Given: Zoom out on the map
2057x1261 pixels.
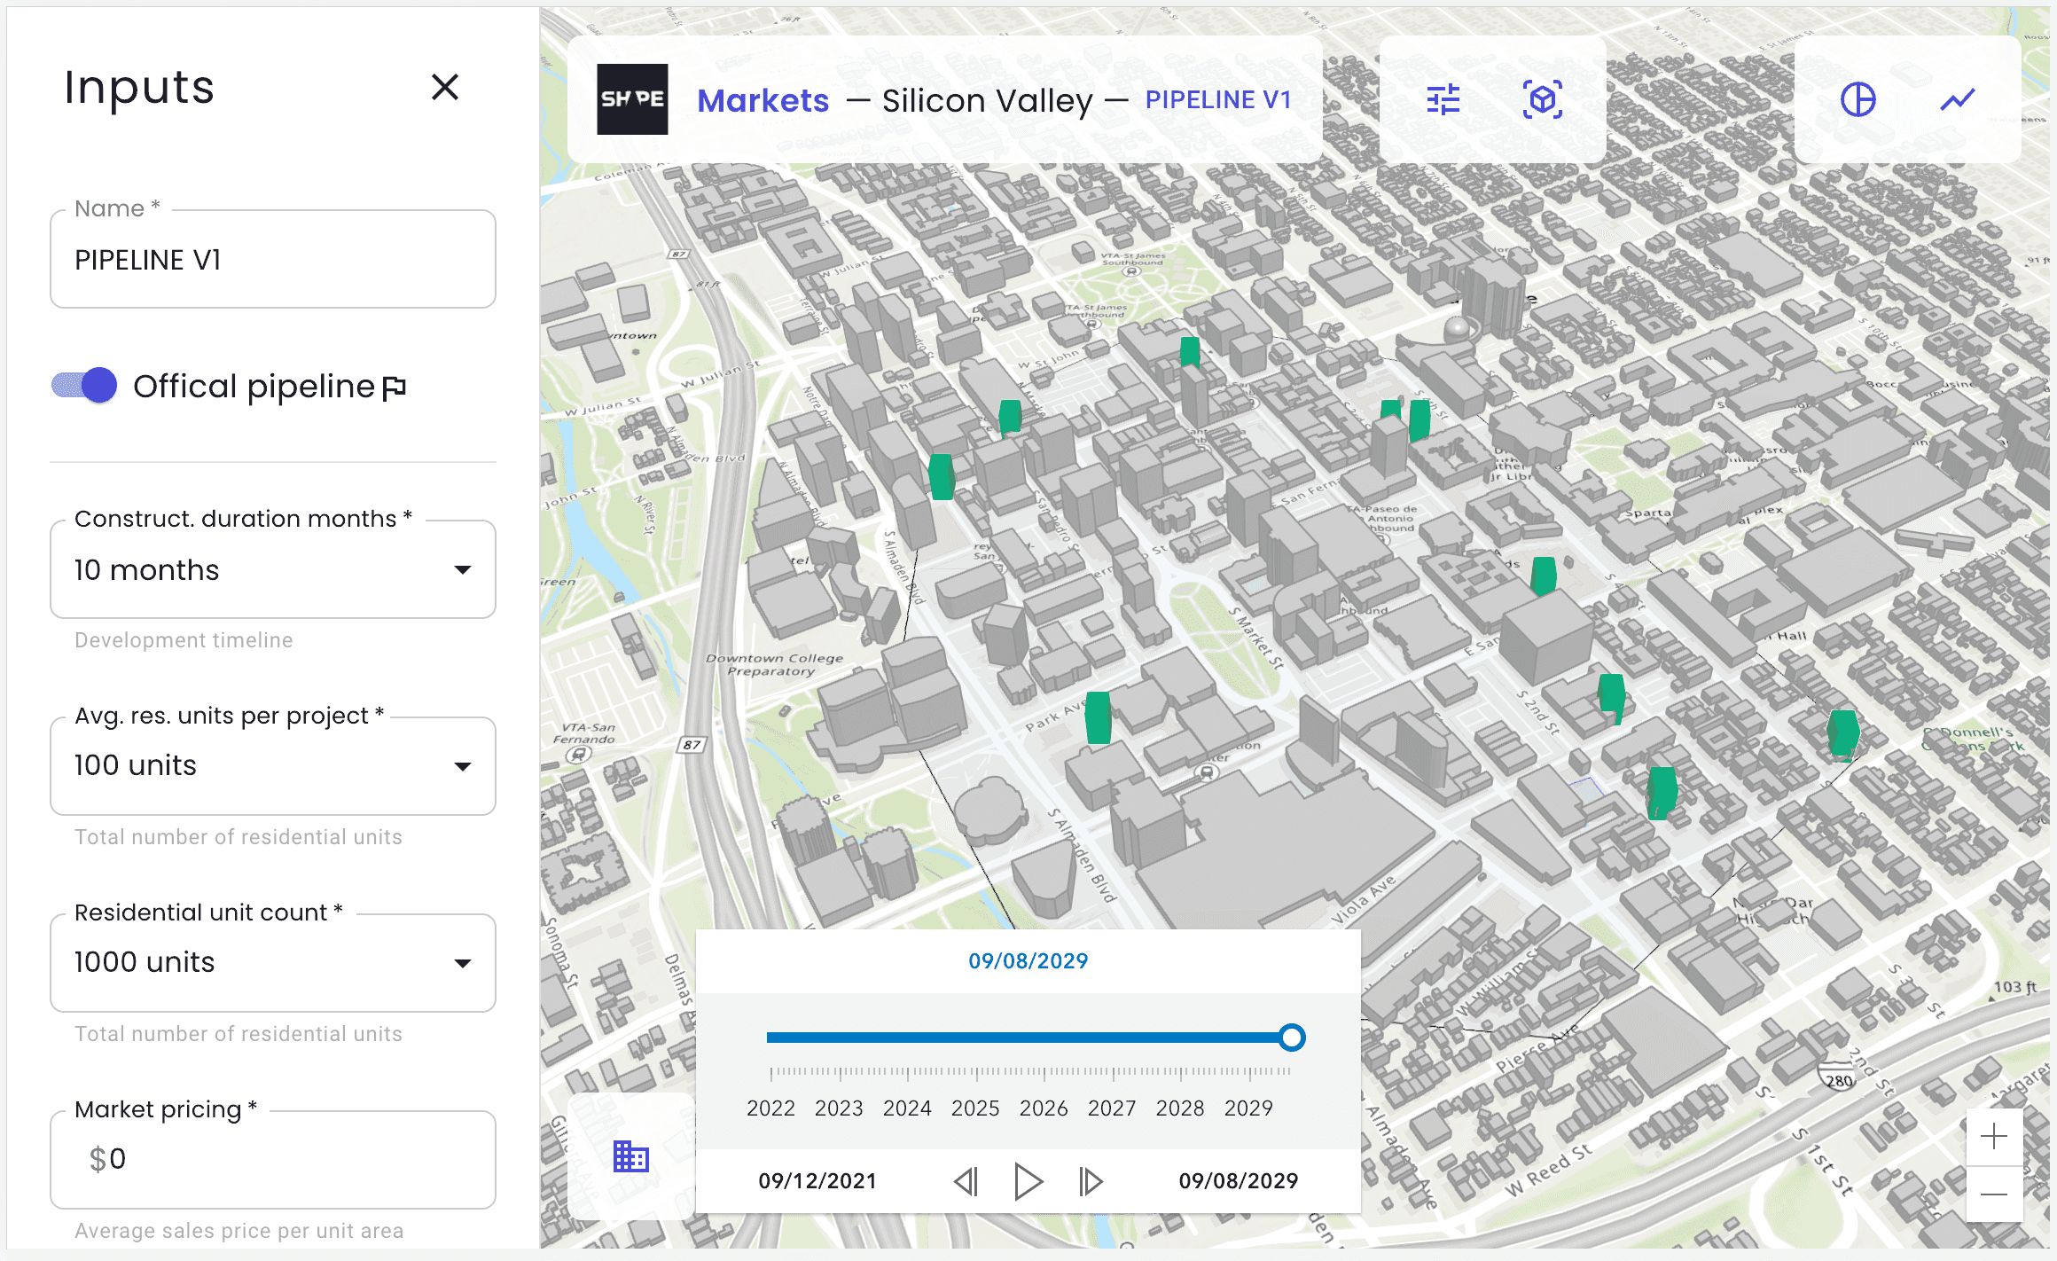Looking at the screenshot, I should [x=1994, y=1194].
